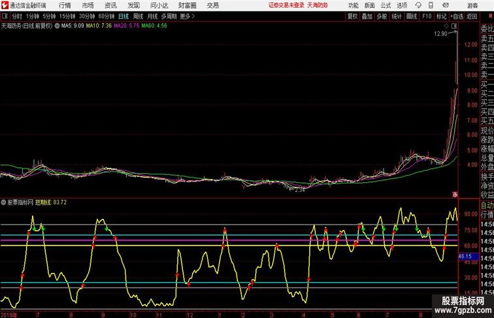
Task: Click the 天海防务 (日线 前复权) chart title
Action: coord(27,26)
